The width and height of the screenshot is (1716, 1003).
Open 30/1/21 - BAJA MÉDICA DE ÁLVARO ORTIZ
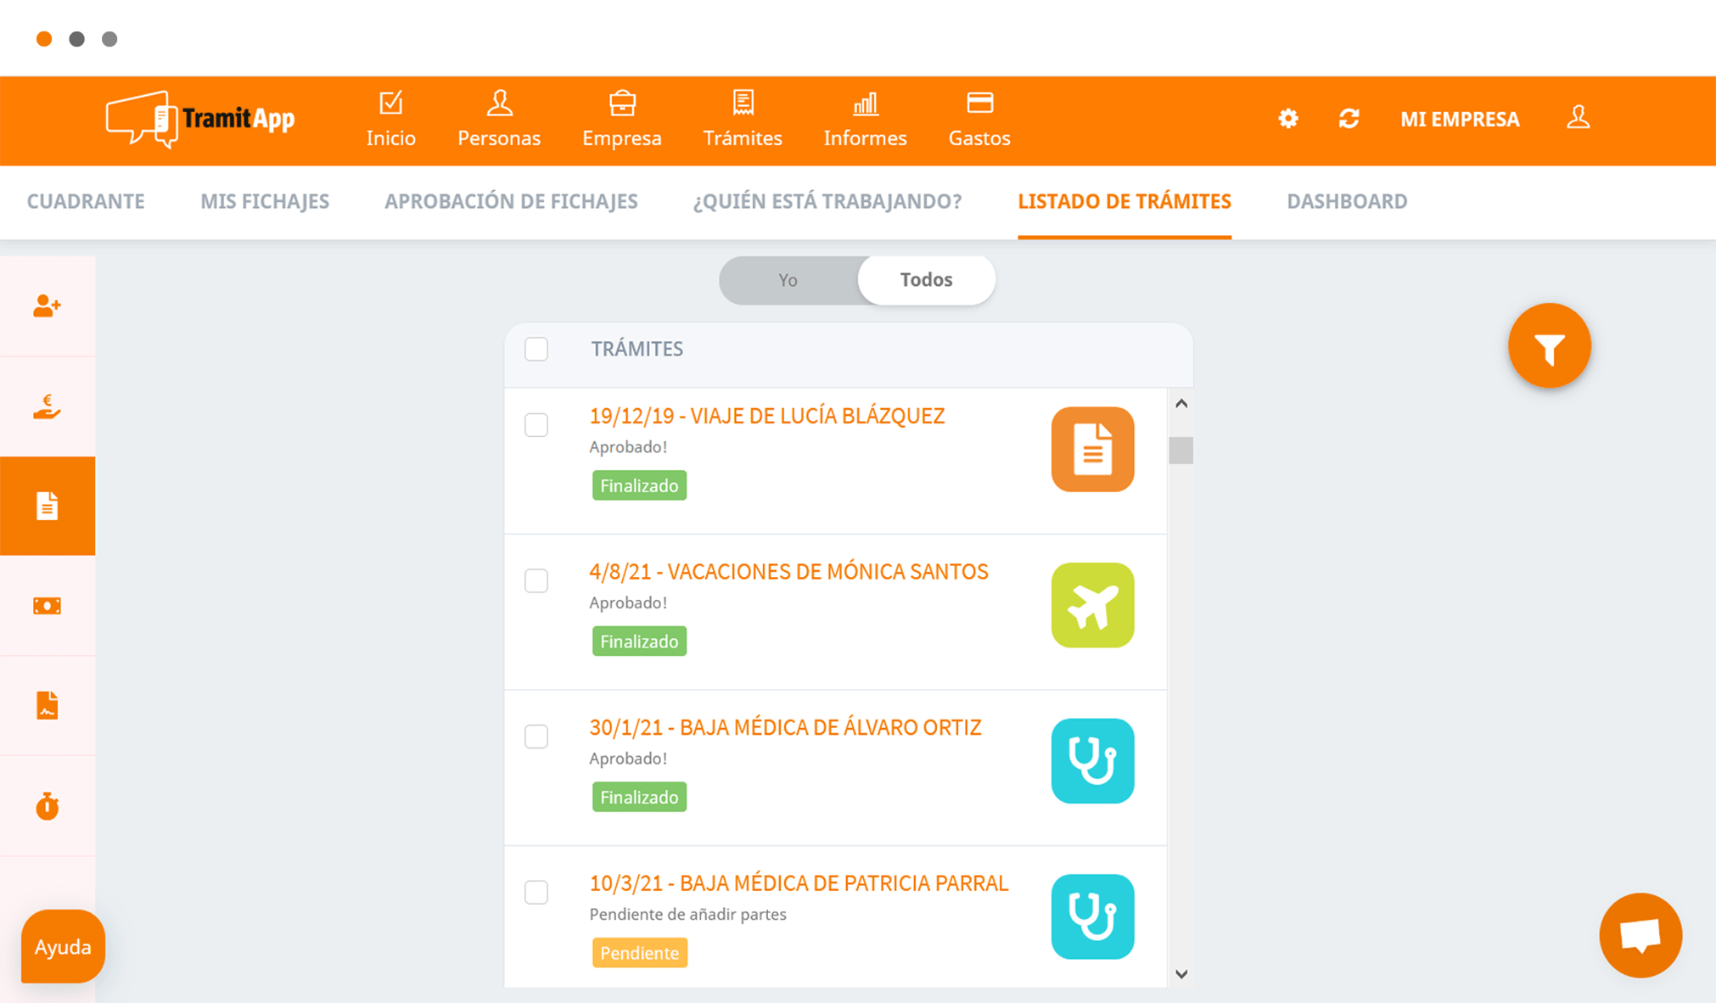[x=785, y=727]
